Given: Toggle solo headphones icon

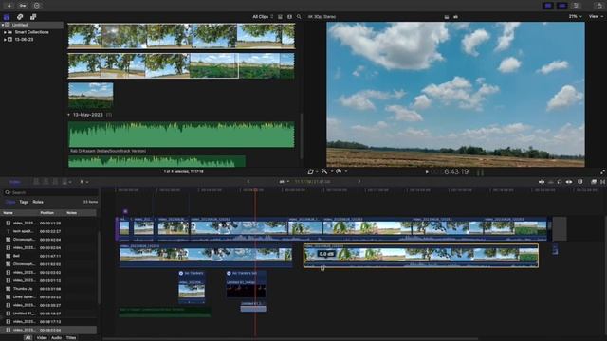Looking at the screenshot, I should [560, 182].
